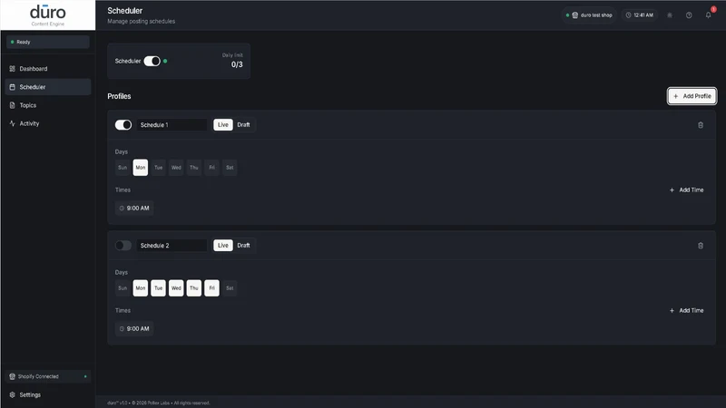Edit the Schedule 1 name field
The image size is (726, 408).
[x=172, y=125]
